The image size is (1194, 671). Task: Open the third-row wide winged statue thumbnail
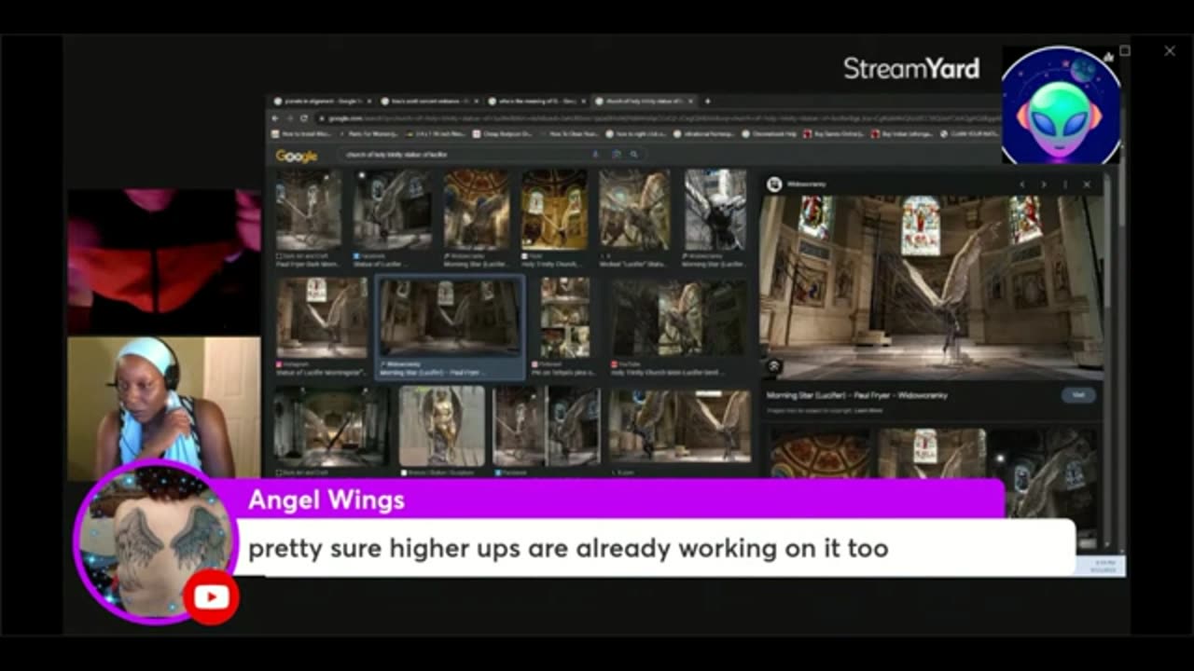coord(679,426)
